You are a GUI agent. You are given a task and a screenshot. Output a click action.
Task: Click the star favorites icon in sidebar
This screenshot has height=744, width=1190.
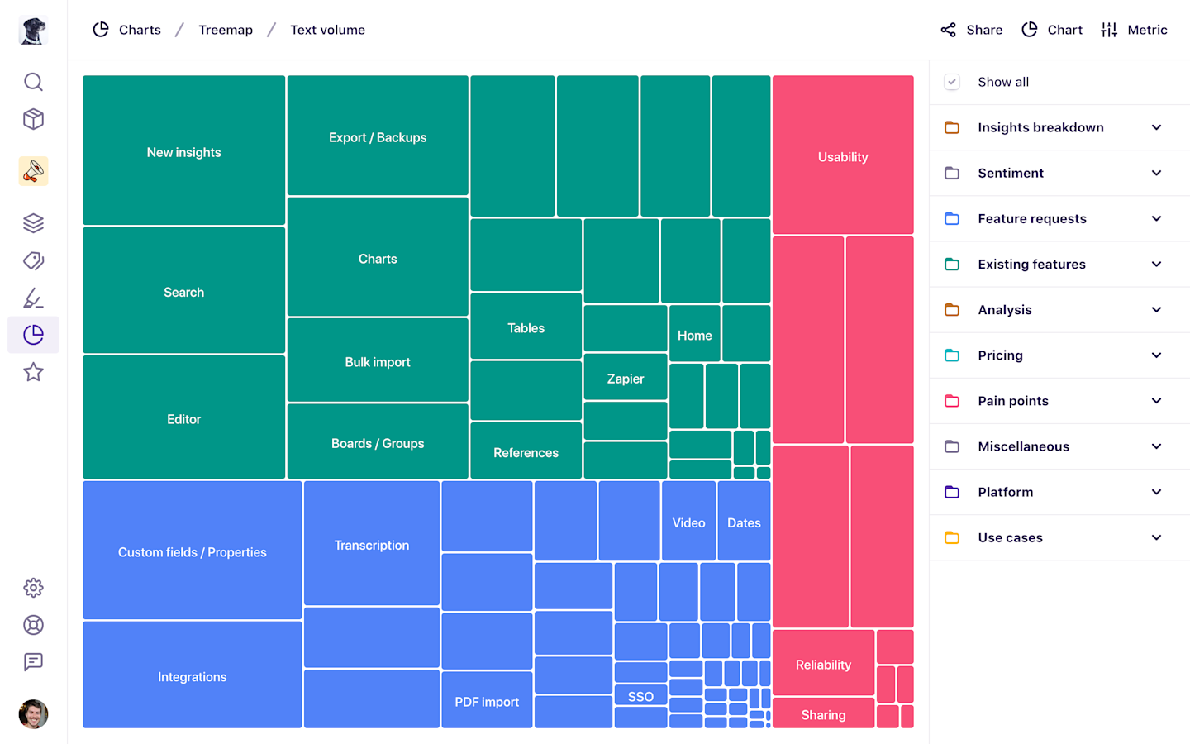(x=33, y=372)
